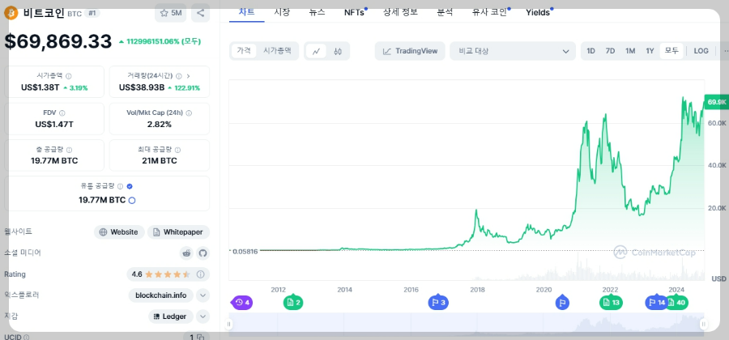Click the purple history marker labeled 4
This screenshot has width=729, height=340.
coord(242,303)
